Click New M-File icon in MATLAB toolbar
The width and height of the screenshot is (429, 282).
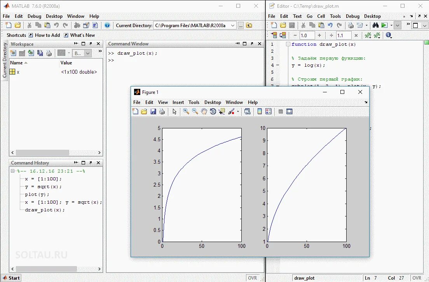pyautogui.click(x=9, y=25)
